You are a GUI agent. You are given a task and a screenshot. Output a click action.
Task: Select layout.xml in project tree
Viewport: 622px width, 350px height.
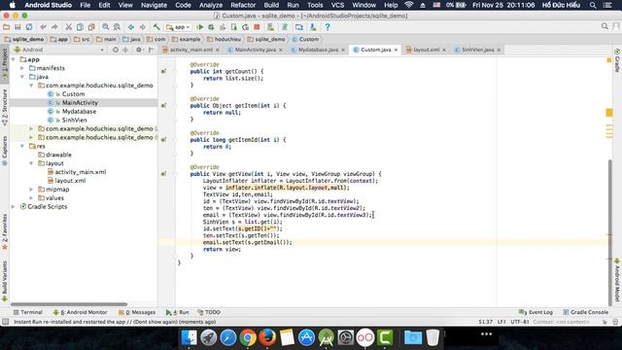tap(70, 181)
